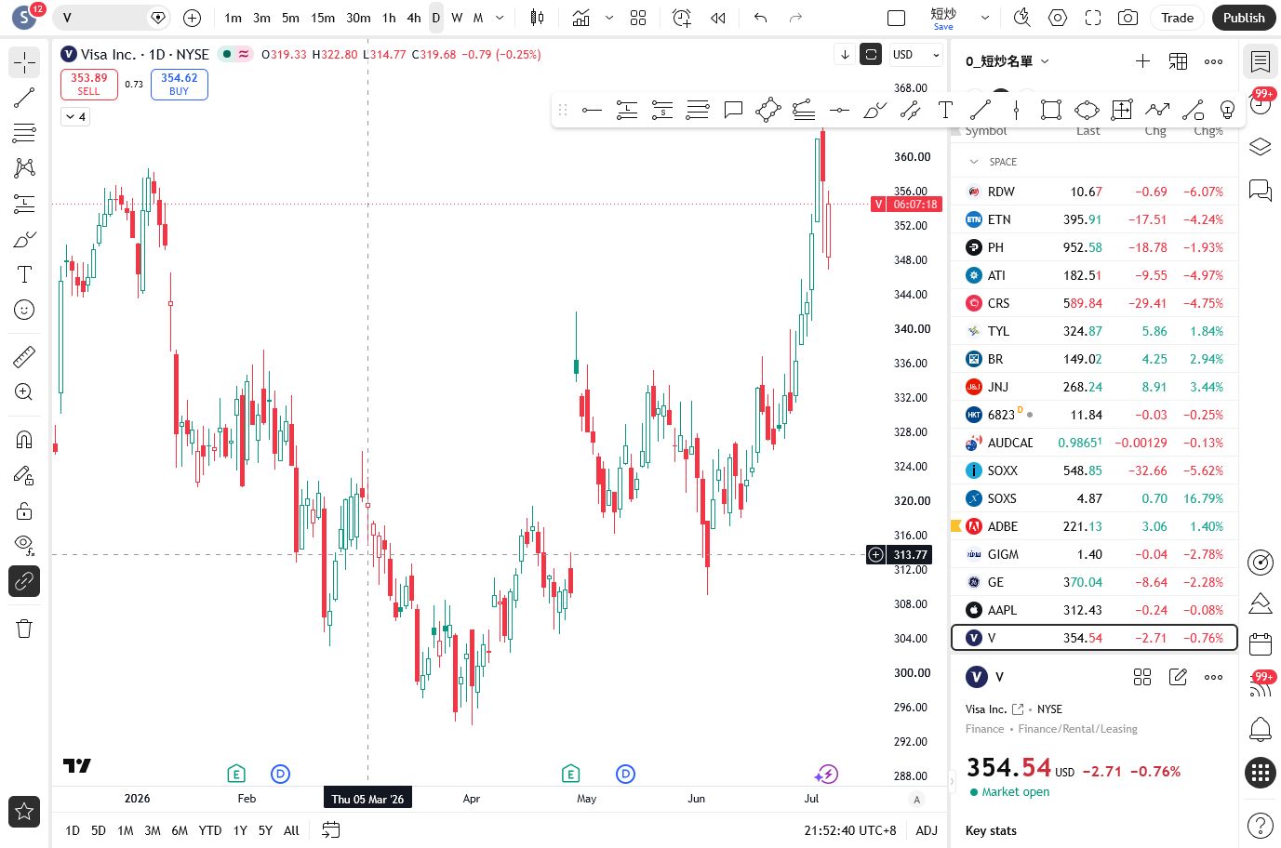The width and height of the screenshot is (1281, 848).
Task: Start bar replay mode
Action: click(718, 18)
